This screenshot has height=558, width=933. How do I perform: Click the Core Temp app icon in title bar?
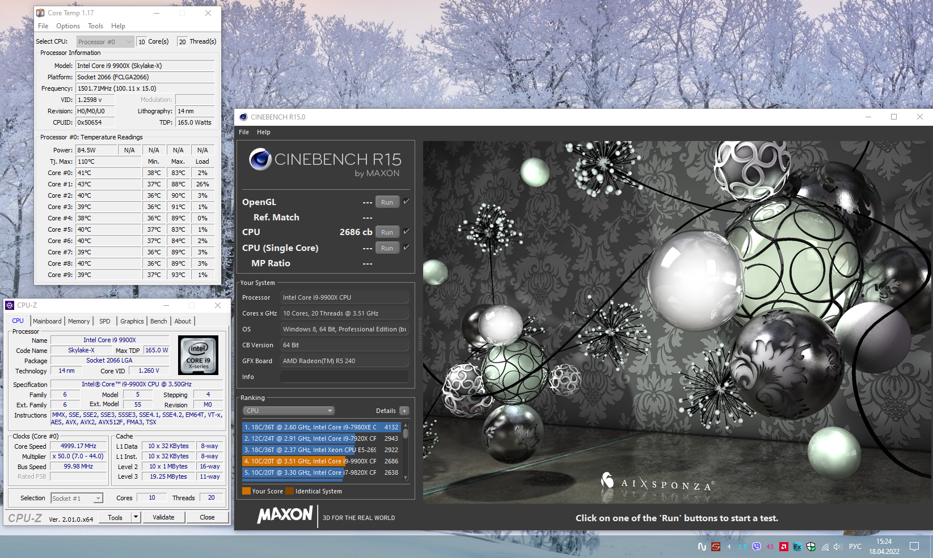tap(40, 13)
